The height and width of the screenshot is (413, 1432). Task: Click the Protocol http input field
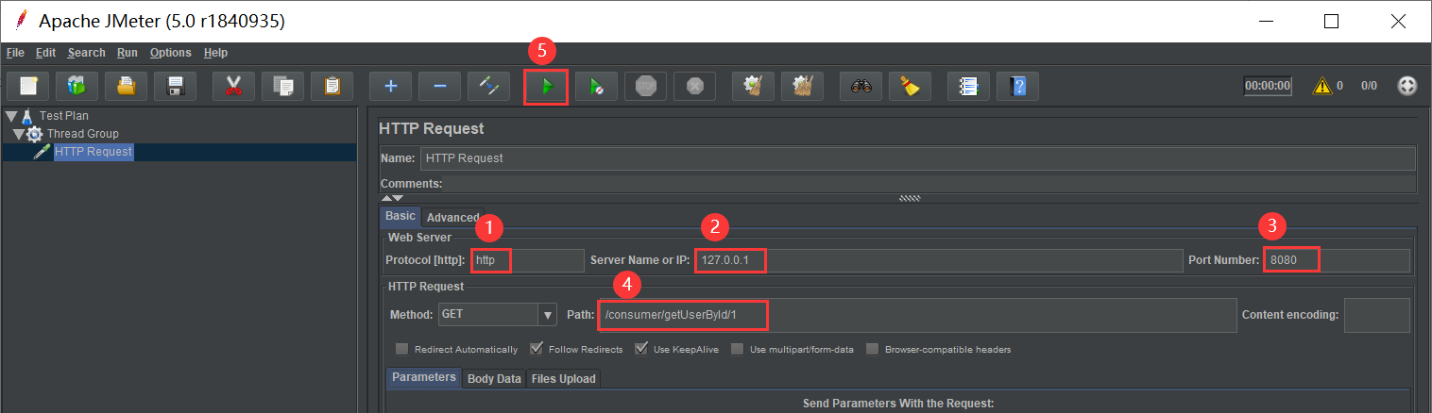tap(527, 260)
